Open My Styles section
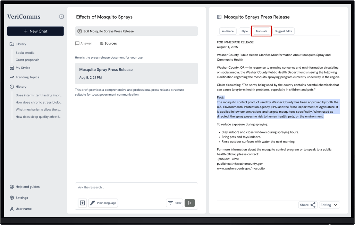355x225 pixels. click(23, 68)
